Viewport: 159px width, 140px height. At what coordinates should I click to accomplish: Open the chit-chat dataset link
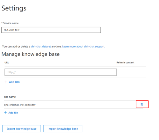pyautogui.click(x=41, y=47)
